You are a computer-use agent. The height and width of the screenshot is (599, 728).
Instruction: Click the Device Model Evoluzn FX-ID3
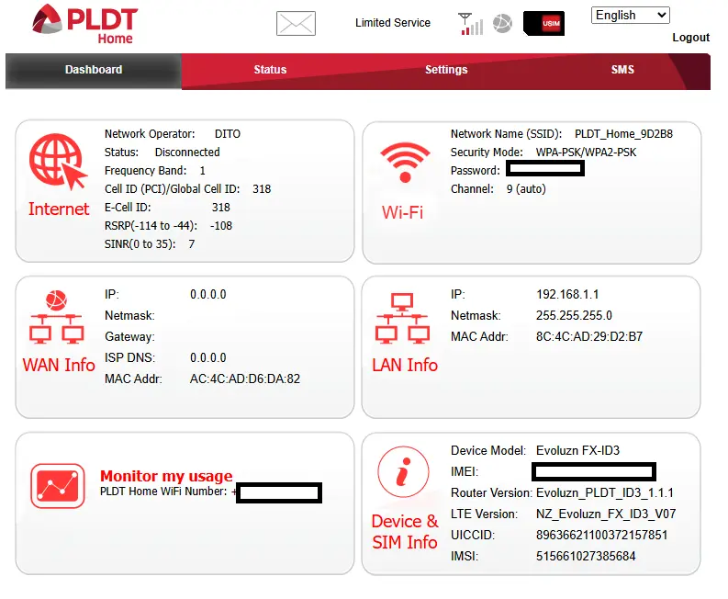pos(577,451)
